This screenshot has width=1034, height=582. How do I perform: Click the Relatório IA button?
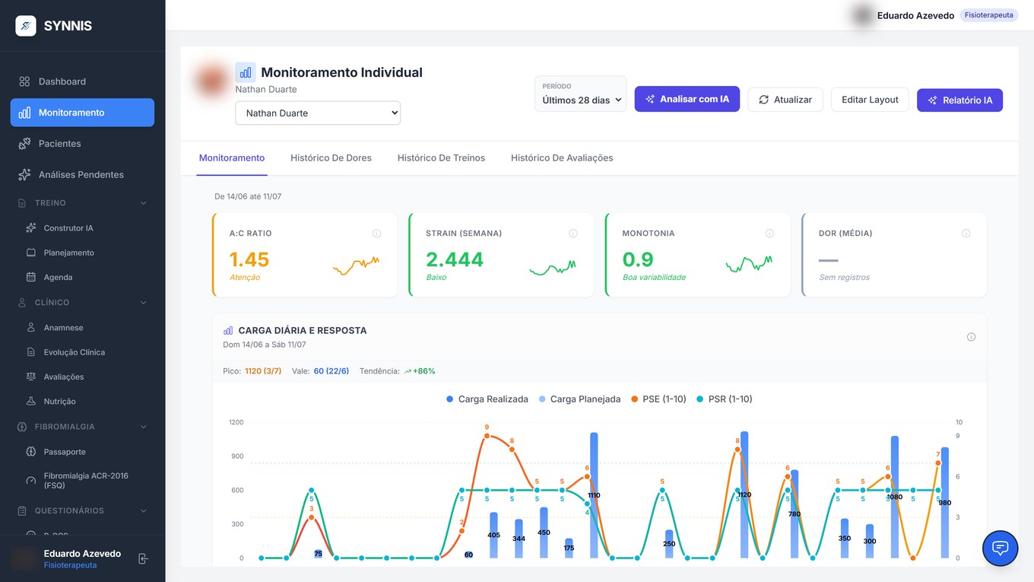tap(959, 100)
